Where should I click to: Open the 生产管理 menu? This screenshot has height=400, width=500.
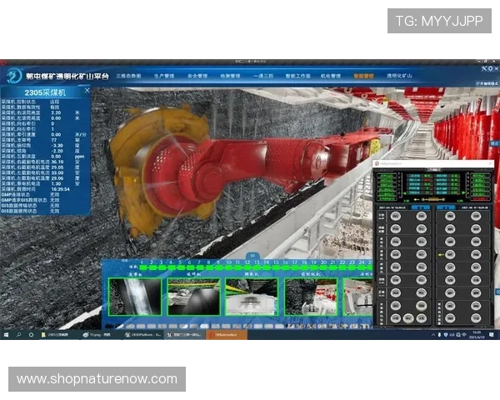coord(164,76)
